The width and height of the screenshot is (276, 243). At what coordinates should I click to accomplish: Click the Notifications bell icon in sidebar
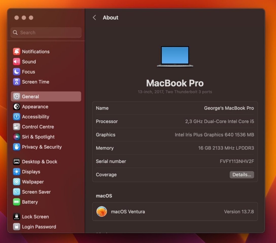(16, 52)
